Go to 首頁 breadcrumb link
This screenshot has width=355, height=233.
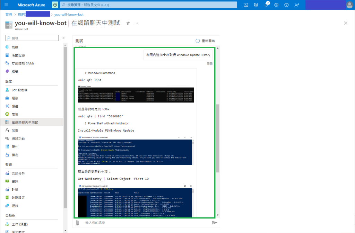9,15
